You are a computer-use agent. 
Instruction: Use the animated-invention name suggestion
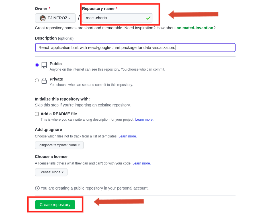195,28
